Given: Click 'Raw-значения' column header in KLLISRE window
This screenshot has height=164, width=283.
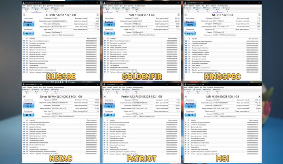Looking at the screenshot, I should pyautogui.click(x=92, y=39).
